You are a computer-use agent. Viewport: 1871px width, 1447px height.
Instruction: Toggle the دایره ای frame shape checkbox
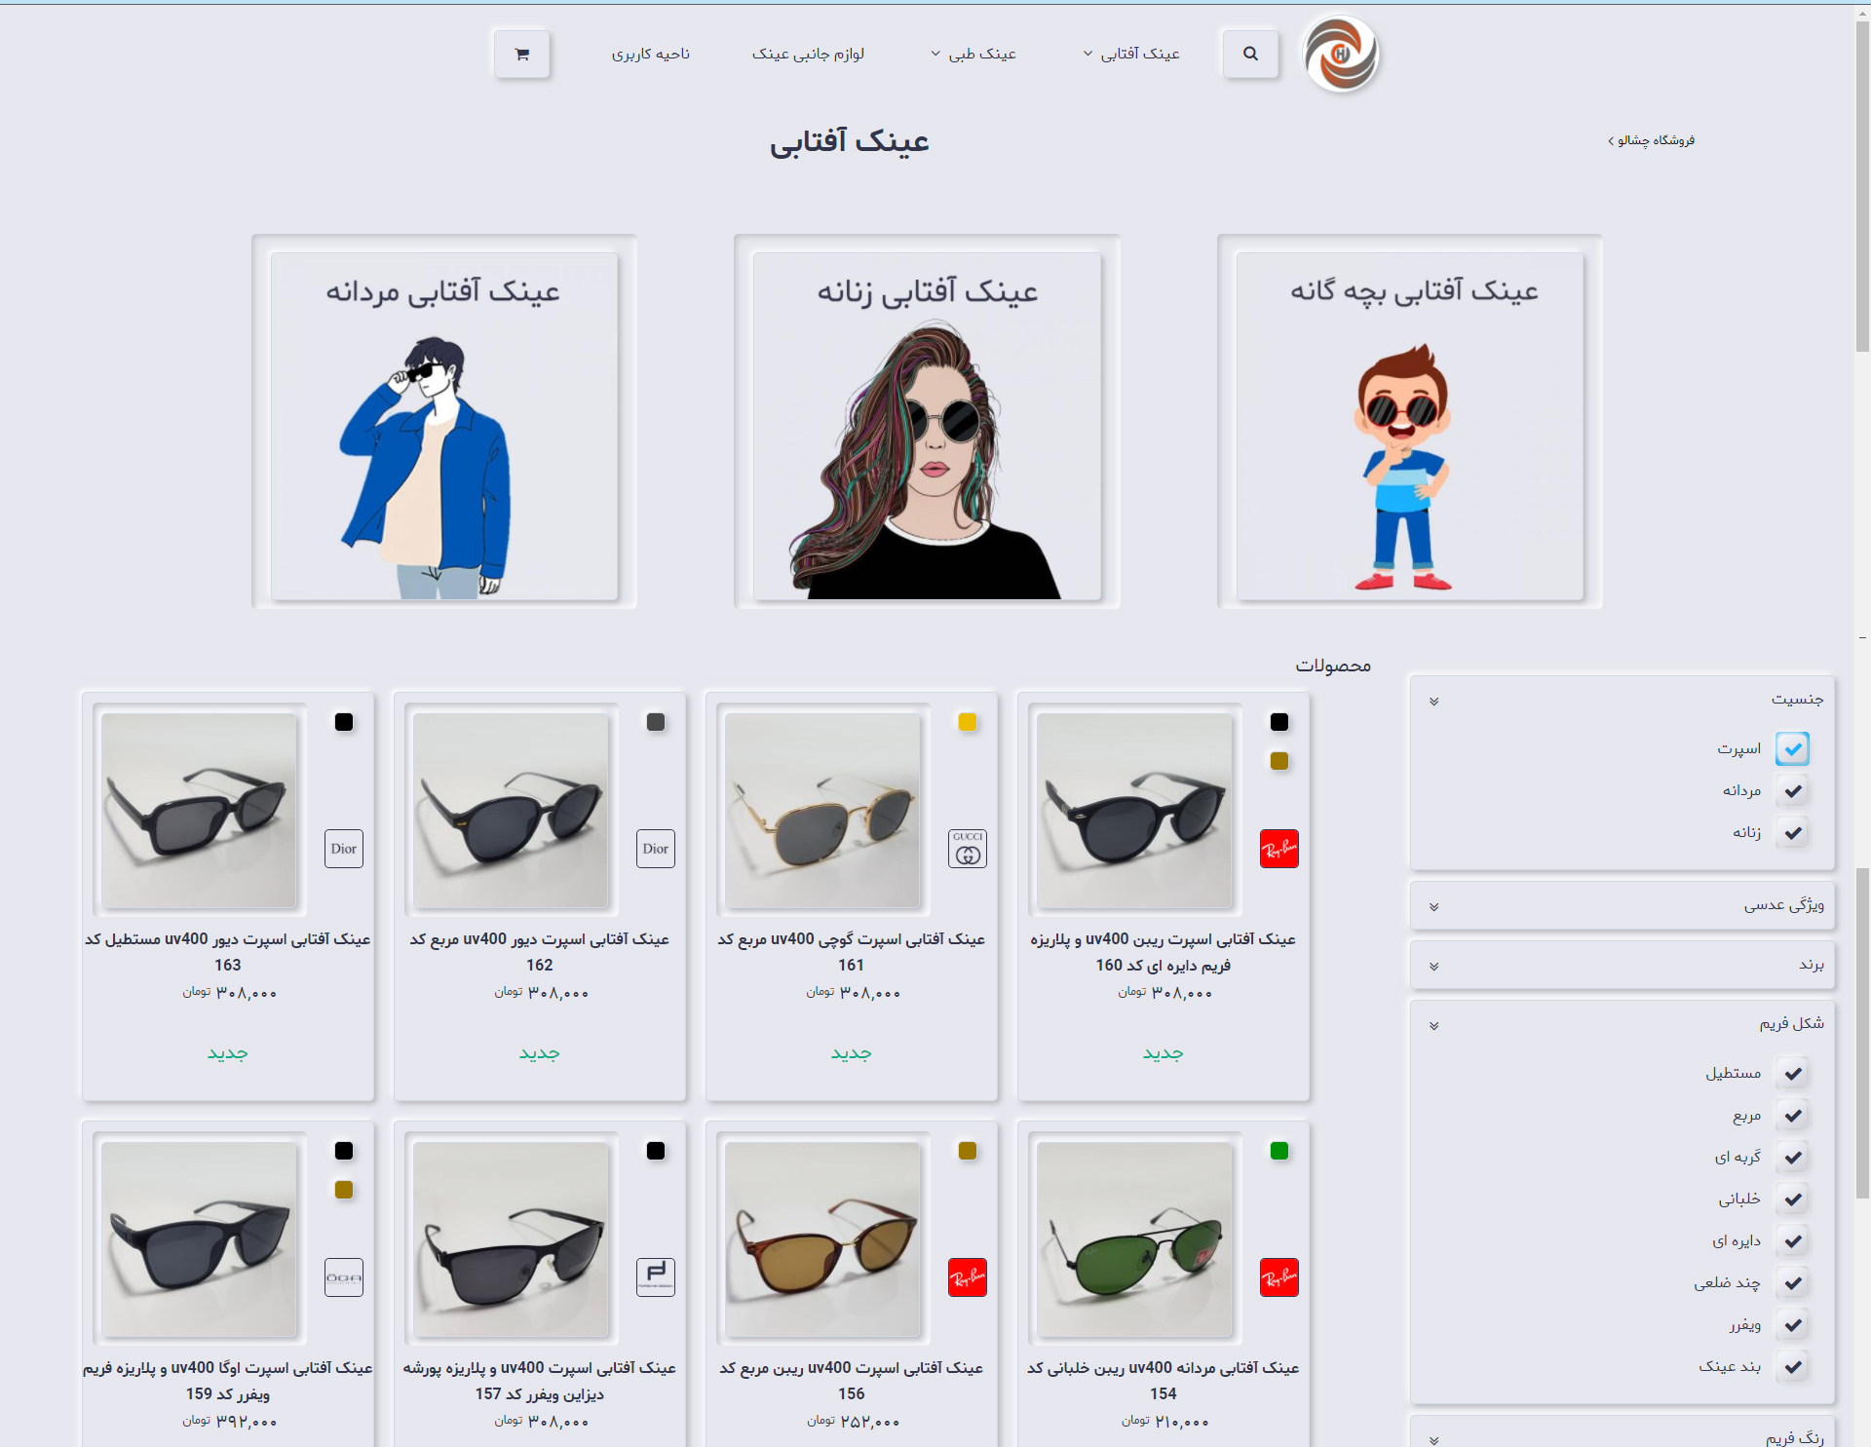[1792, 1240]
